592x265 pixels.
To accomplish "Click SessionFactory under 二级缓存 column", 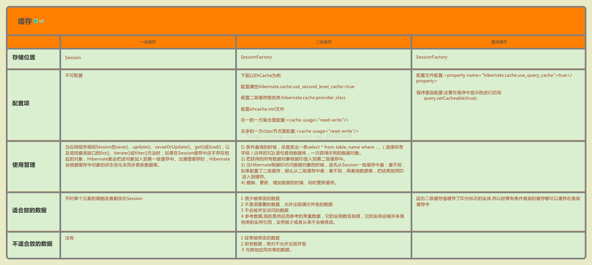I will pos(256,57).
